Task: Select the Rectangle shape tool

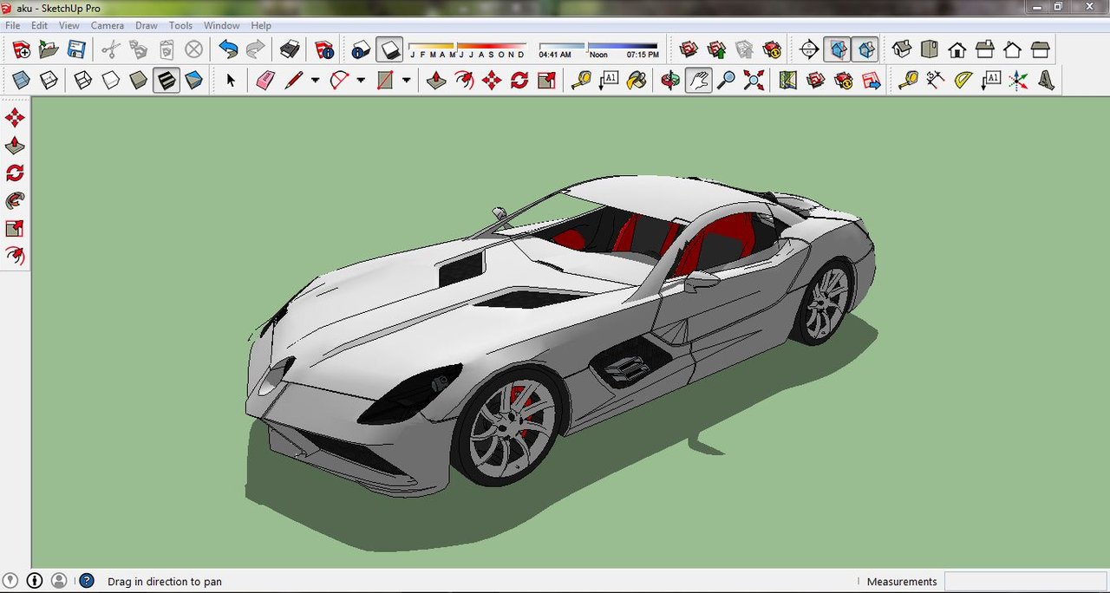Action: point(385,81)
